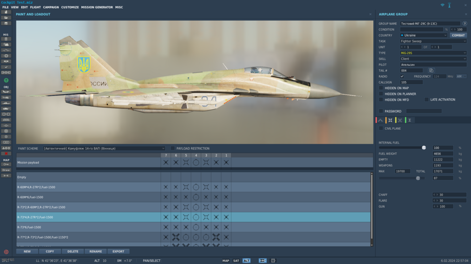Open the FLIGHT menu
Screen dimensions: 471x264
(x=35, y=7)
